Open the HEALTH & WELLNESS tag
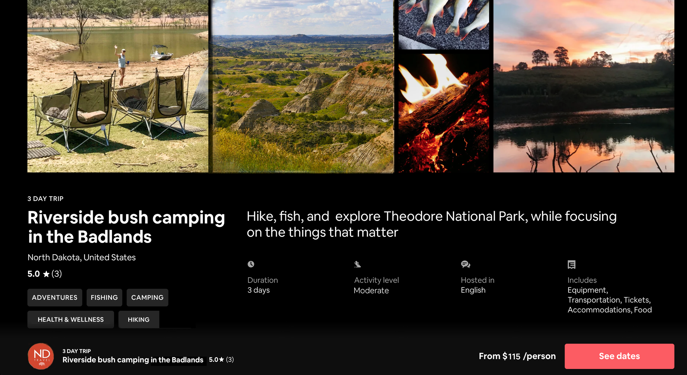 click(x=71, y=319)
